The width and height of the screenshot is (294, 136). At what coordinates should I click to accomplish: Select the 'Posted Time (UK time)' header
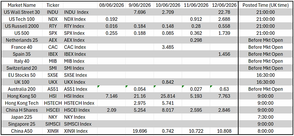coord(266,5)
